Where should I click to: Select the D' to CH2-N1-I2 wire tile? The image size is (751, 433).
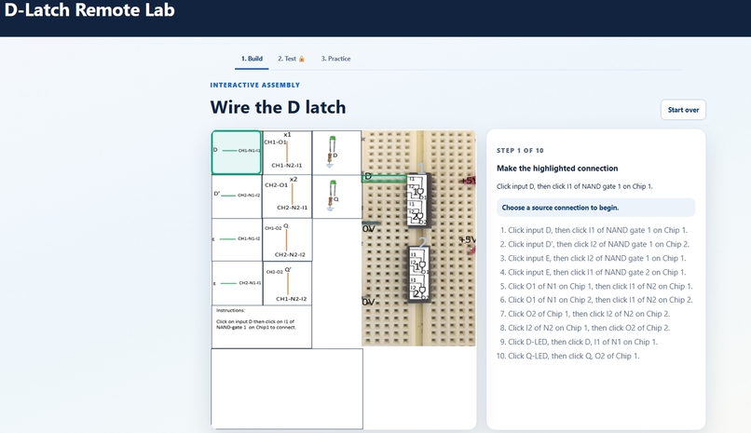point(237,196)
